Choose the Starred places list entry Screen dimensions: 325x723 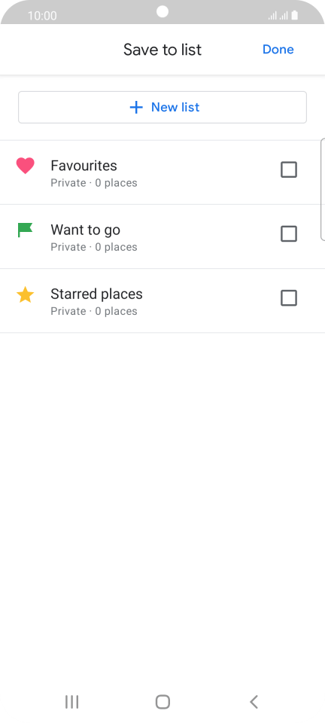point(162,300)
